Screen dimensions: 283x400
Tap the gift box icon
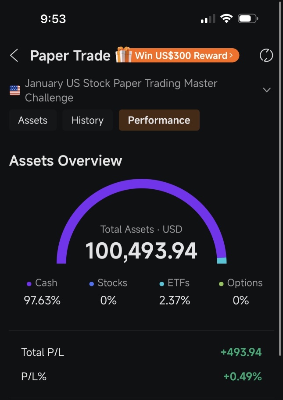(123, 55)
